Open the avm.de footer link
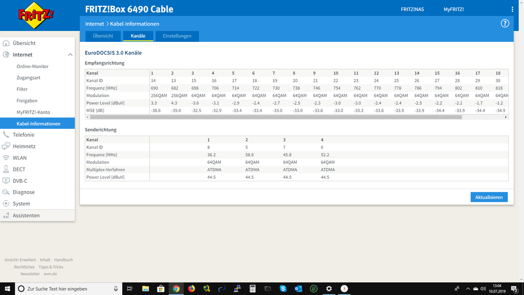 click(x=50, y=274)
